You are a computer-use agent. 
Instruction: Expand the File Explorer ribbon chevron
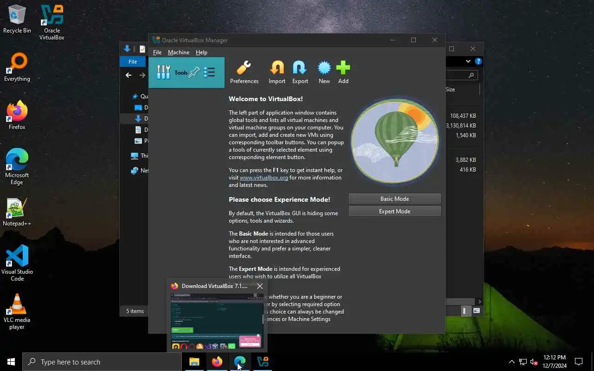468,61
